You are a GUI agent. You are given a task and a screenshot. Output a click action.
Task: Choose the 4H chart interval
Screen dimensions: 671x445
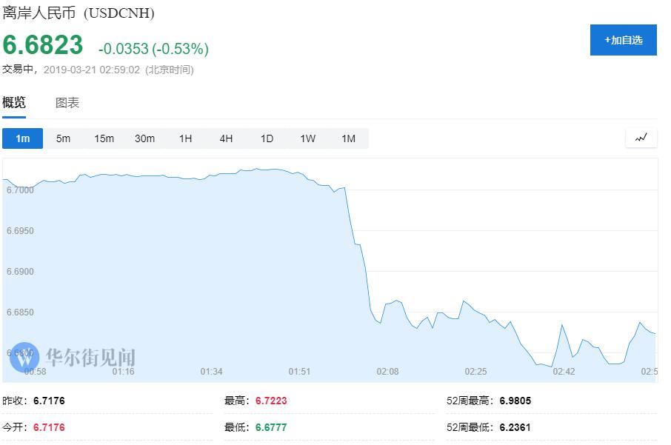(226, 138)
